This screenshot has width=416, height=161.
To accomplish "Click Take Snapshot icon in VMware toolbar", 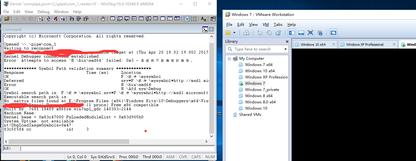I will tap(260, 33).
